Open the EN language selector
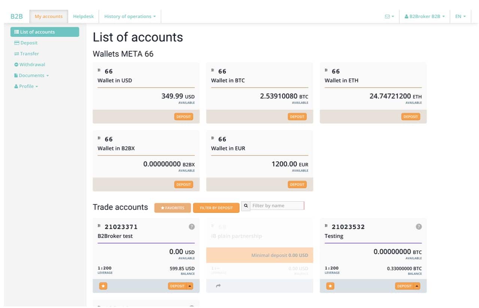479x308 pixels. click(x=460, y=16)
